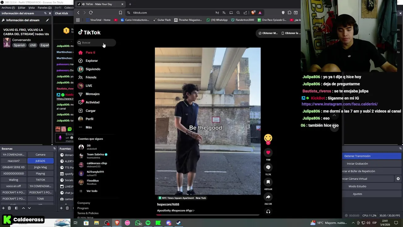Edit stream info with the pencil icon
This screenshot has width=403, height=227.
coord(47,20)
